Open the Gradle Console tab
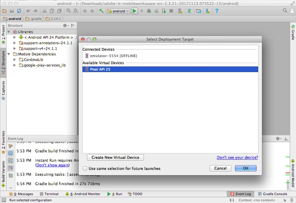This screenshot has height=203, width=296. tap(273, 194)
